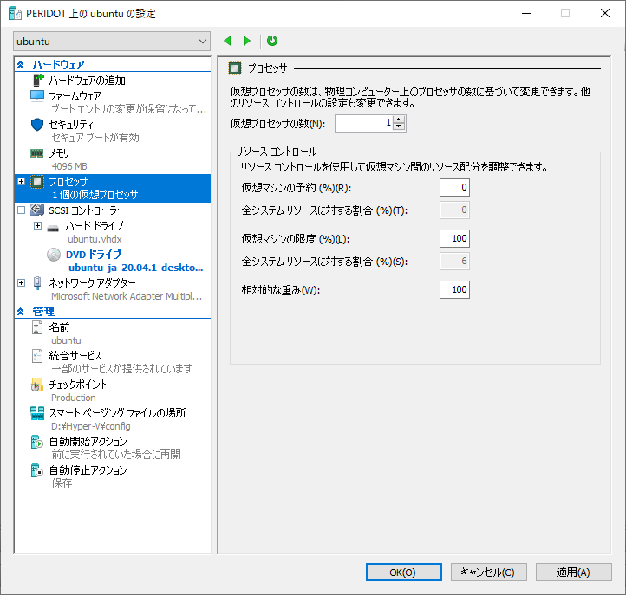Click the SCSI コントローラー icon
Image resolution: width=626 pixels, height=595 pixels.
[37, 210]
